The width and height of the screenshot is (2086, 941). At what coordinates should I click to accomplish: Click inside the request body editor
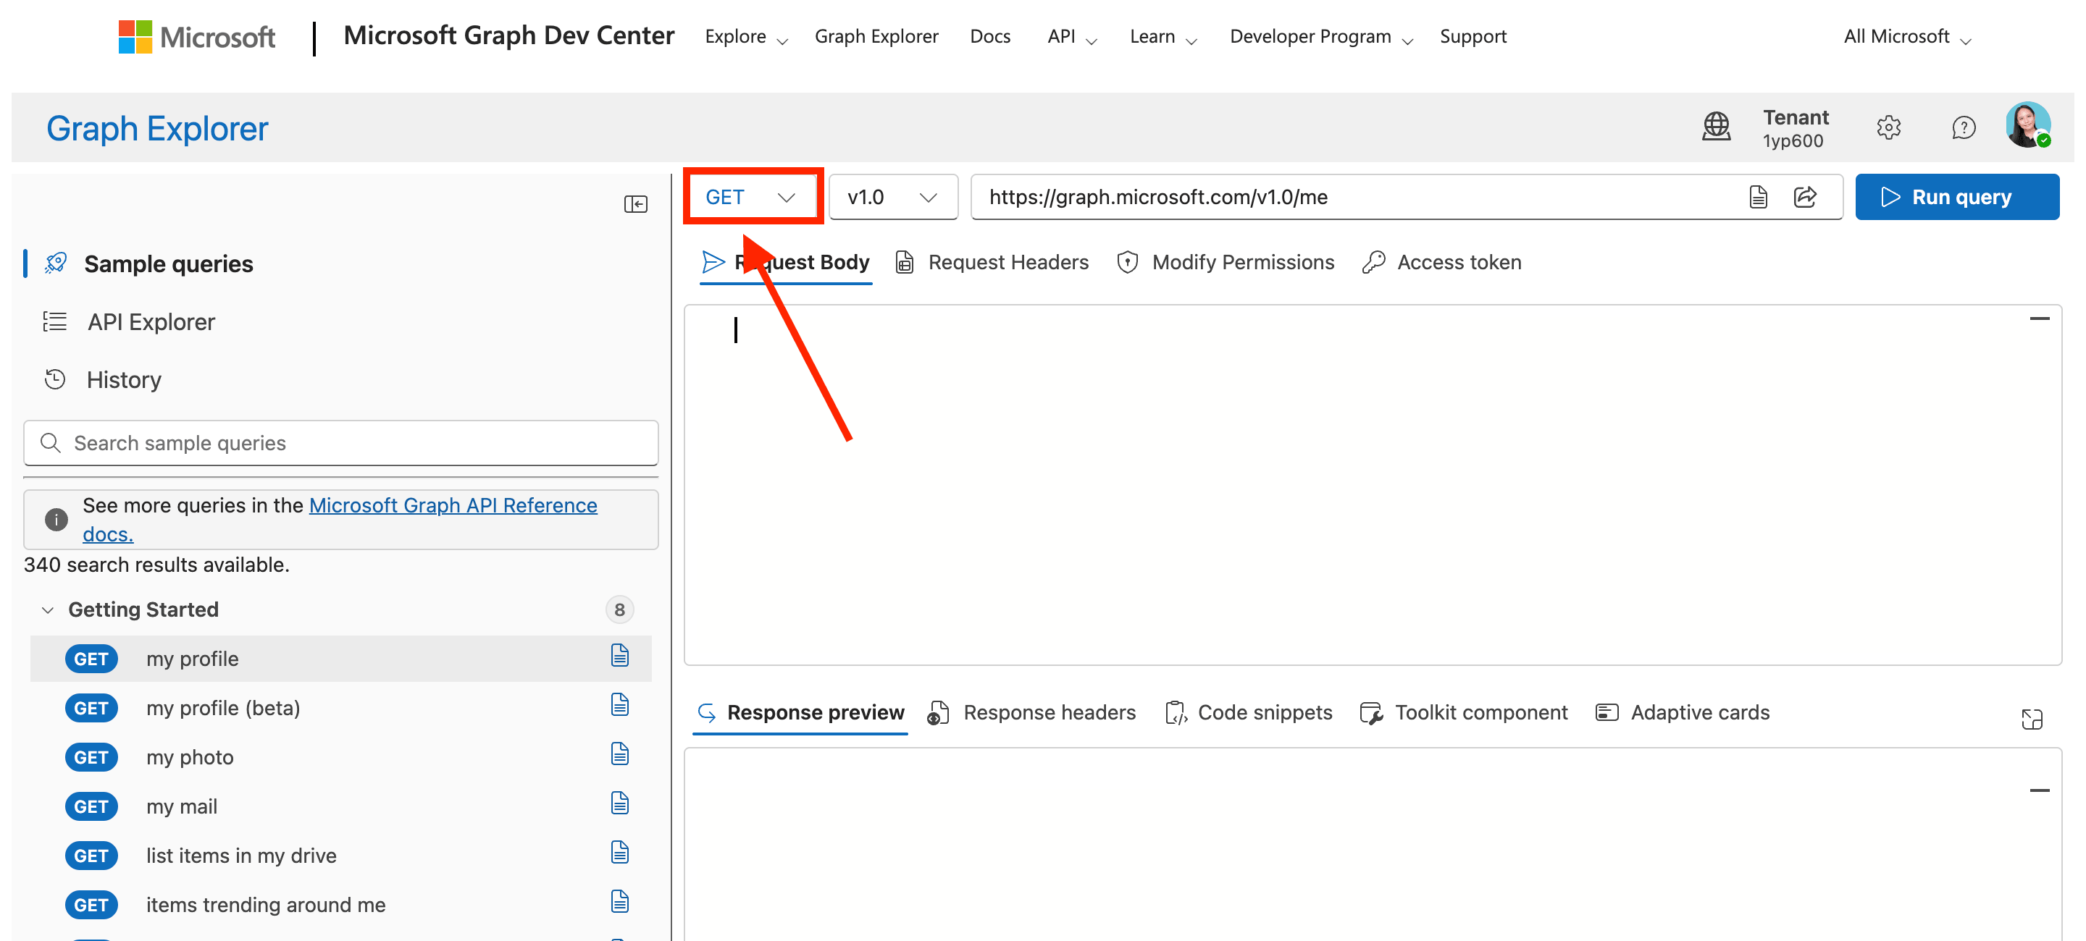click(1373, 486)
